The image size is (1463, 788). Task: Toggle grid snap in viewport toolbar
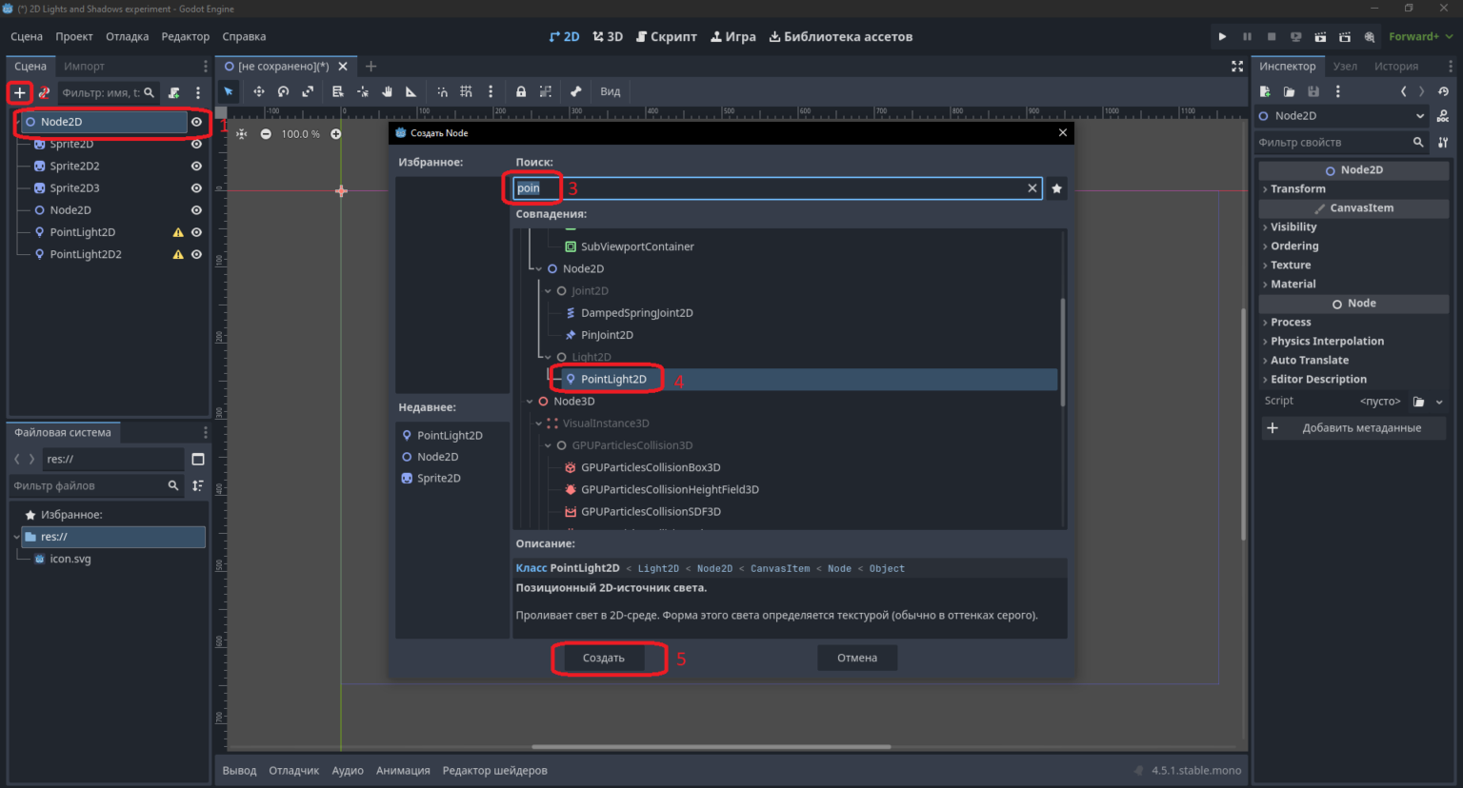tap(466, 91)
